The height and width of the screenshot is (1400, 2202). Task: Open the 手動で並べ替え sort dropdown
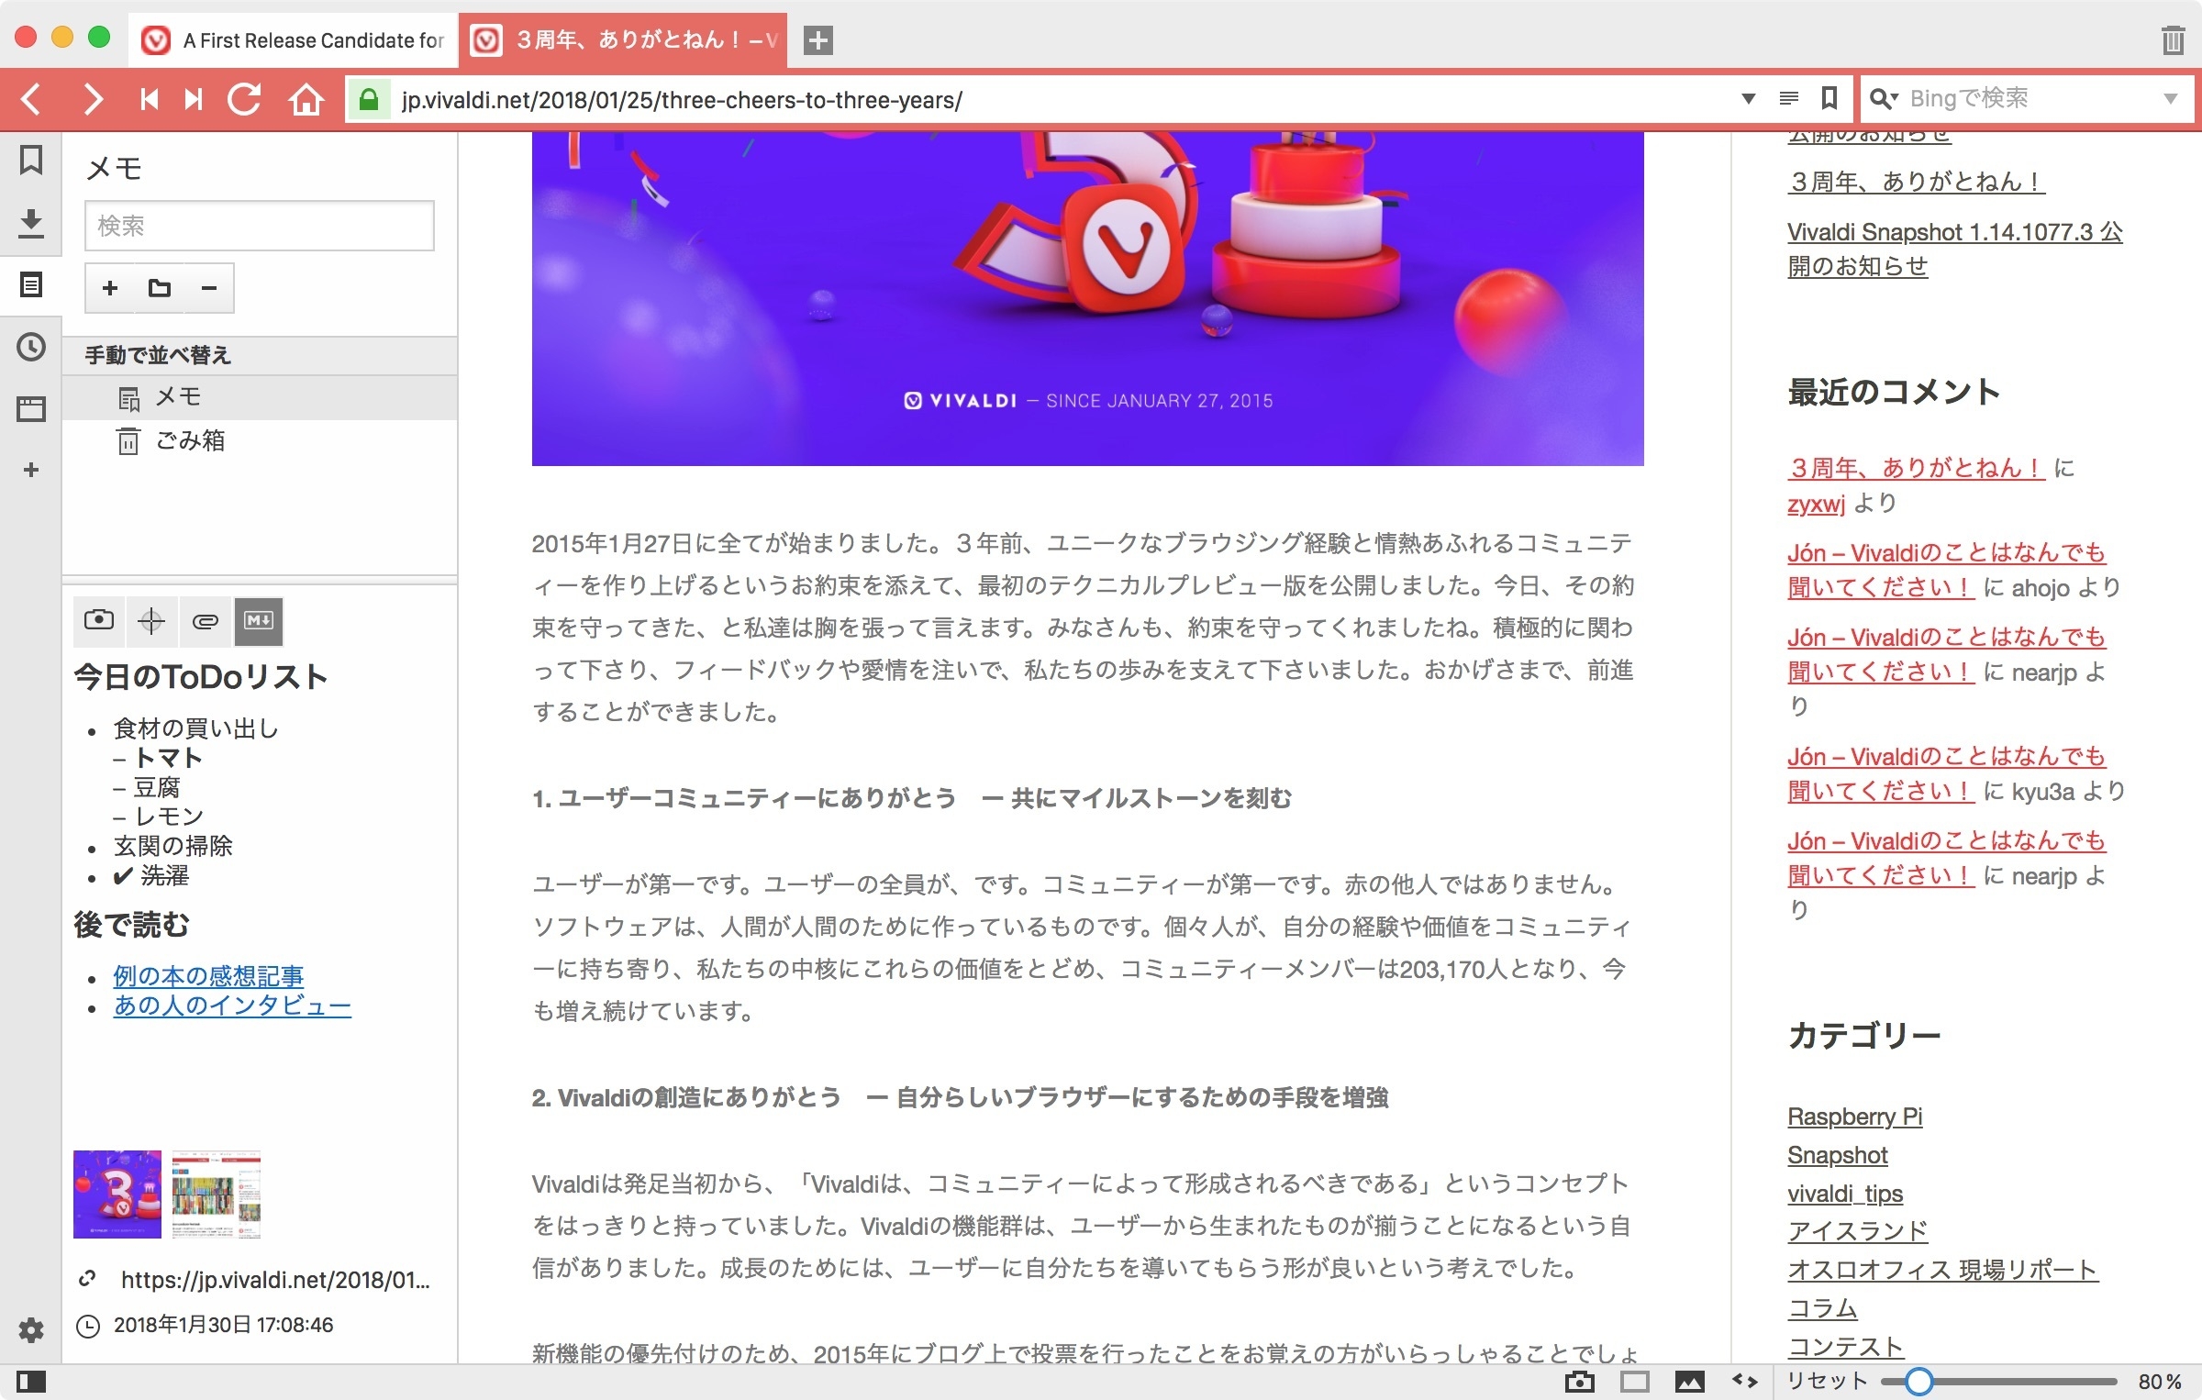[x=158, y=355]
